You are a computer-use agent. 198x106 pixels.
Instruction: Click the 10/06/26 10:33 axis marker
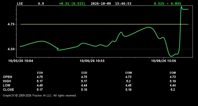pyautogui.click(x=92, y=61)
